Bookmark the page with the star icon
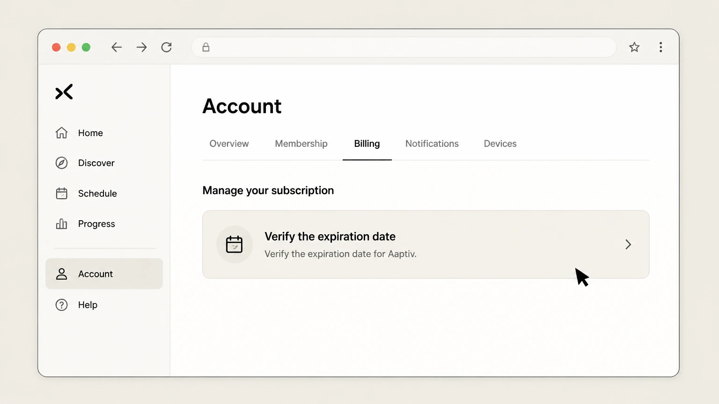The width and height of the screenshot is (719, 404). point(634,47)
